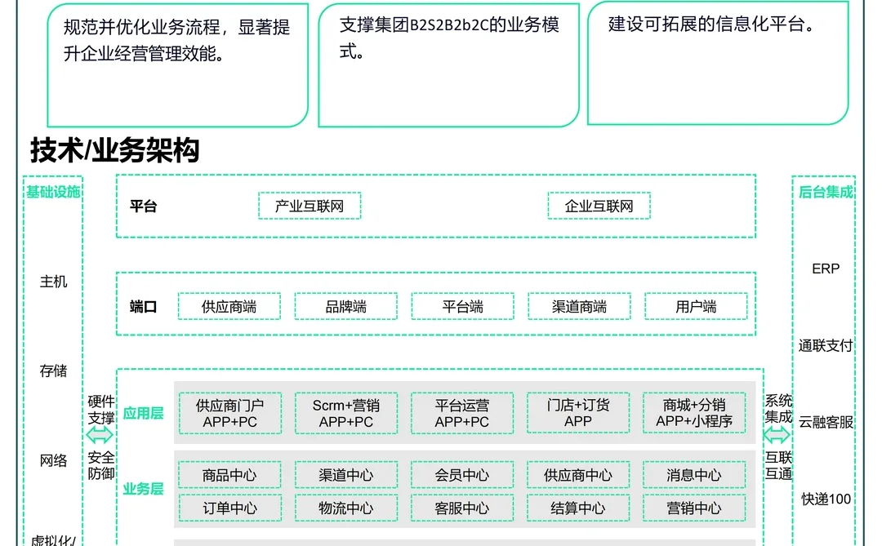Open the 消息中心 module
The image size is (882, 546).
(693, 474)
